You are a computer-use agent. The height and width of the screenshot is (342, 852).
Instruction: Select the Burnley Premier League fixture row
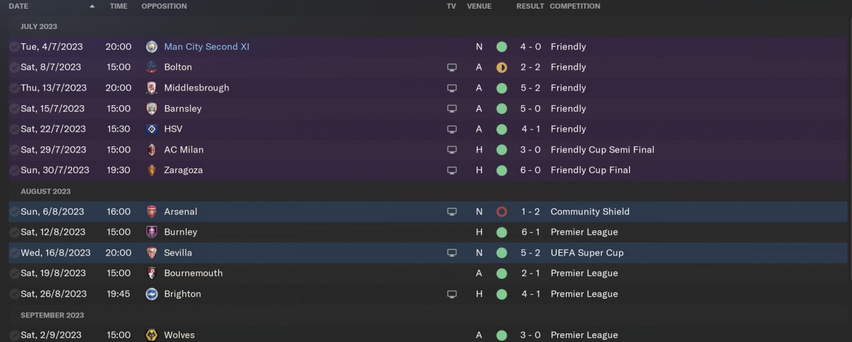(x=333, y=232)
